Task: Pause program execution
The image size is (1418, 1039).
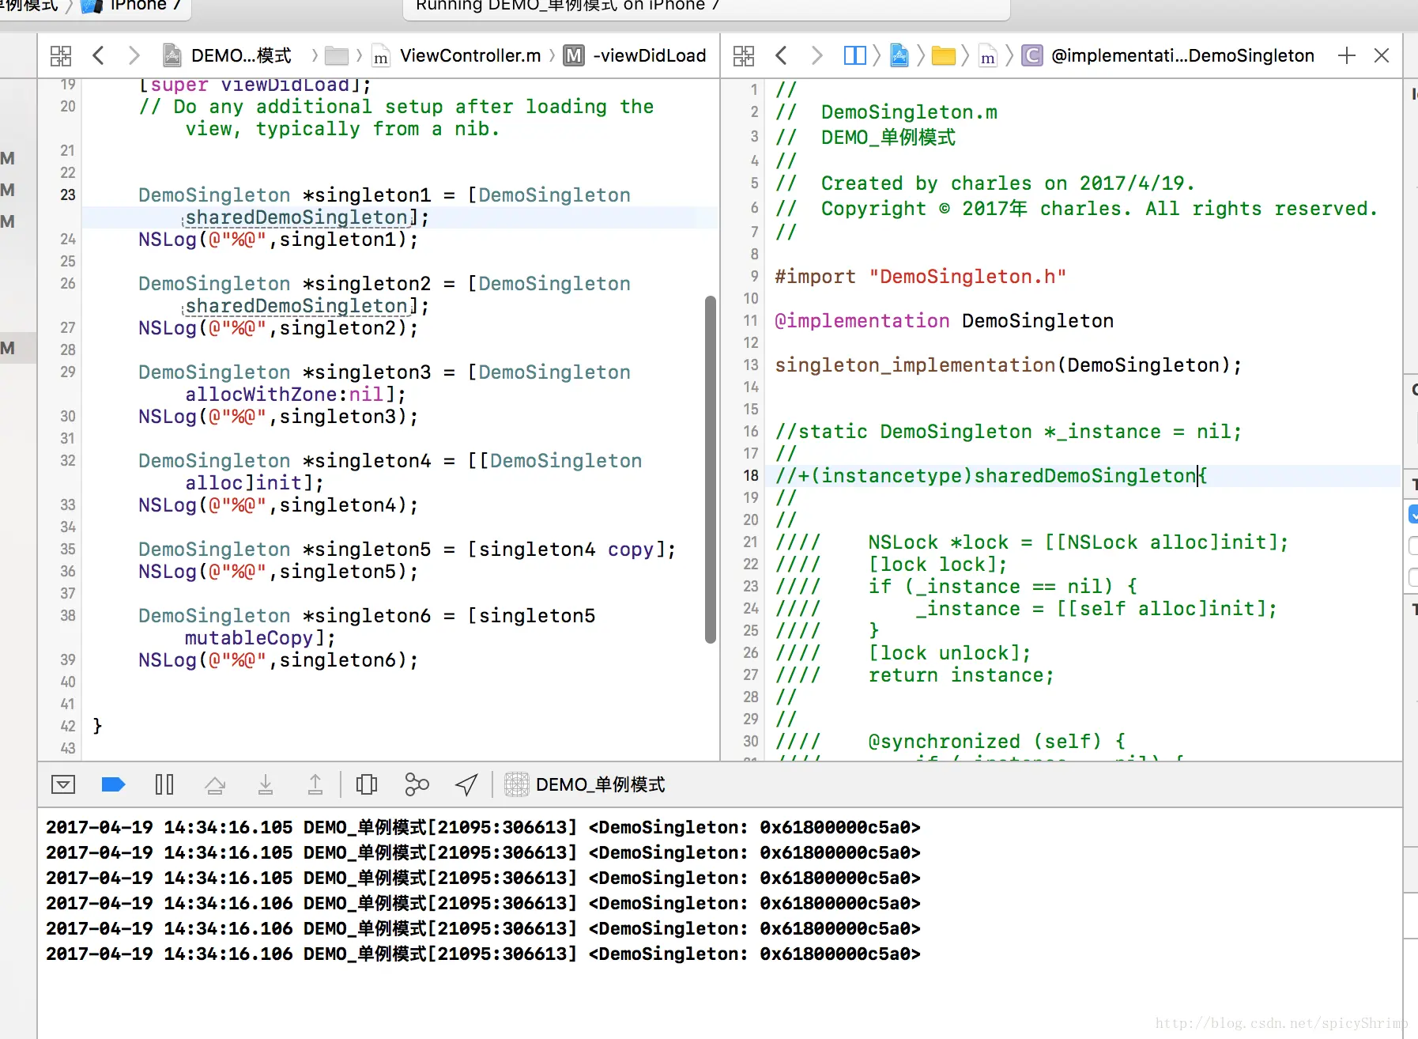Action: click(164, 784)
